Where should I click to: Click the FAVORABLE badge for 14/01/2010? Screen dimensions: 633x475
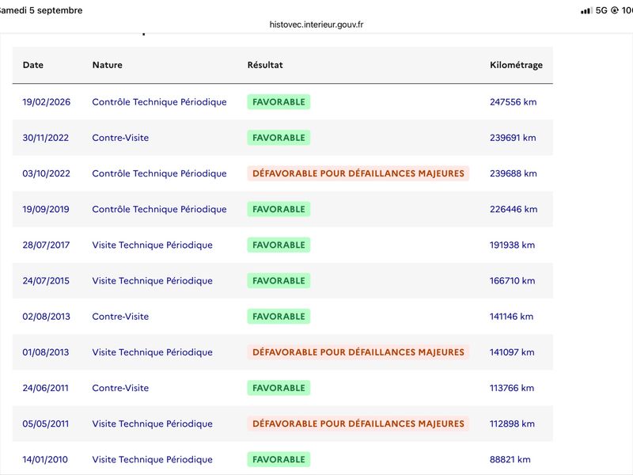279,460
